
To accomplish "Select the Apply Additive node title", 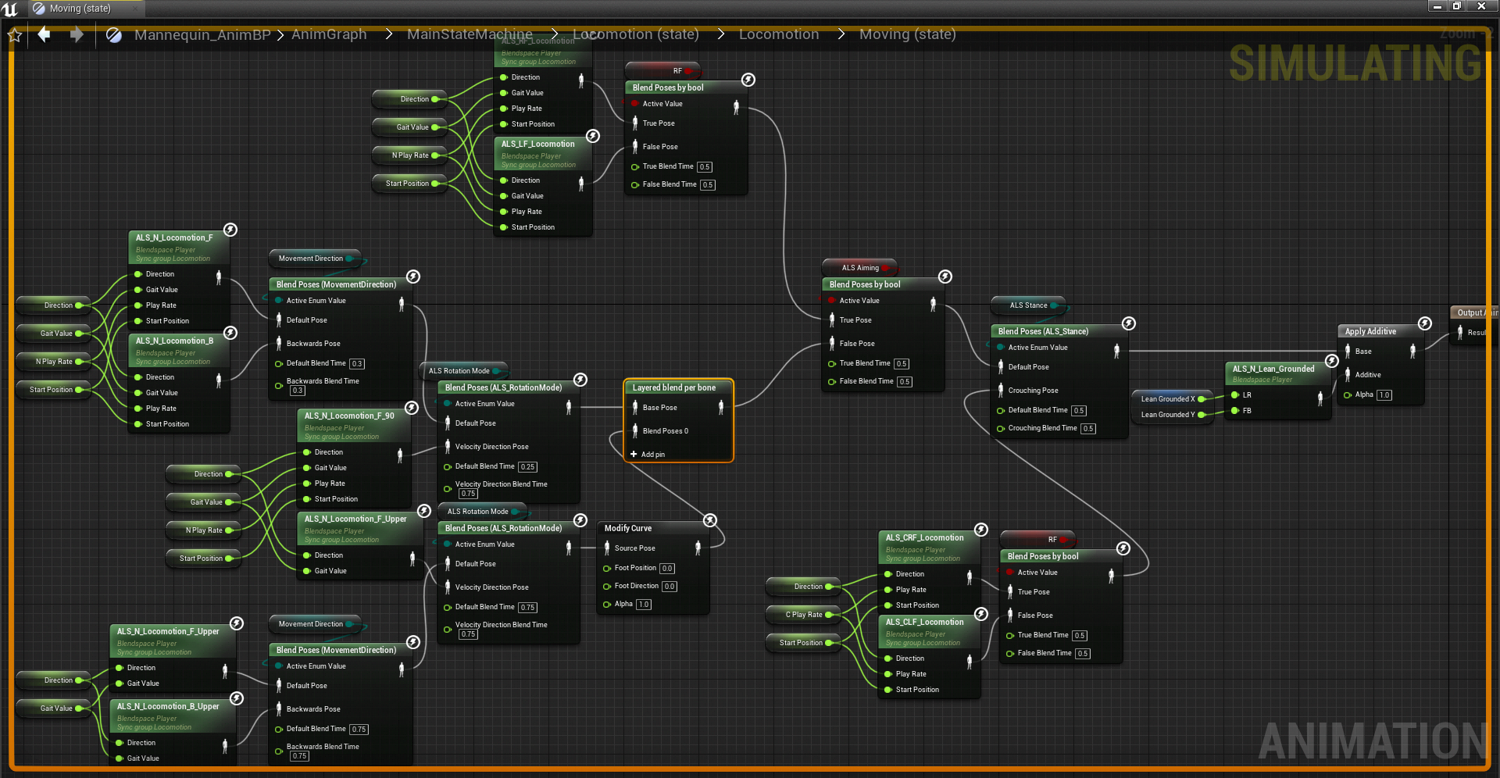I will pyautogui.click(x=1370, y=331).
